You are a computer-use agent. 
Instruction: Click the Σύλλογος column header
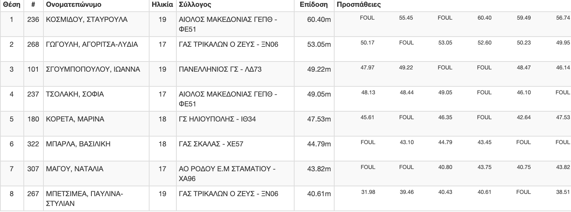[x=194, y=5]
